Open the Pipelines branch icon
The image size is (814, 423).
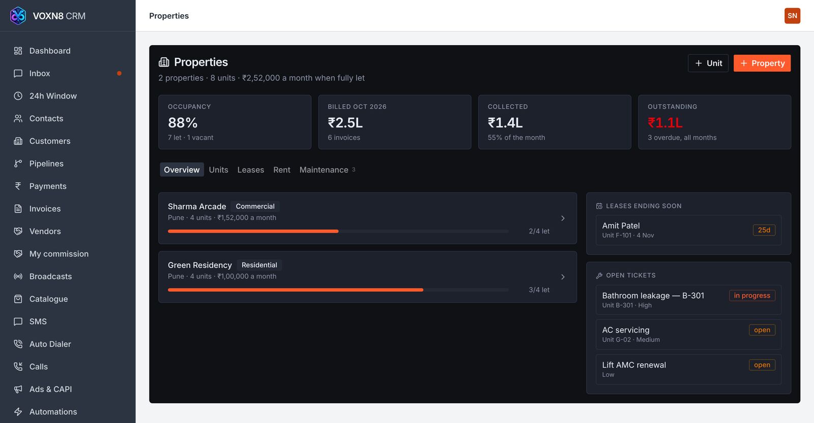[18, 164]
